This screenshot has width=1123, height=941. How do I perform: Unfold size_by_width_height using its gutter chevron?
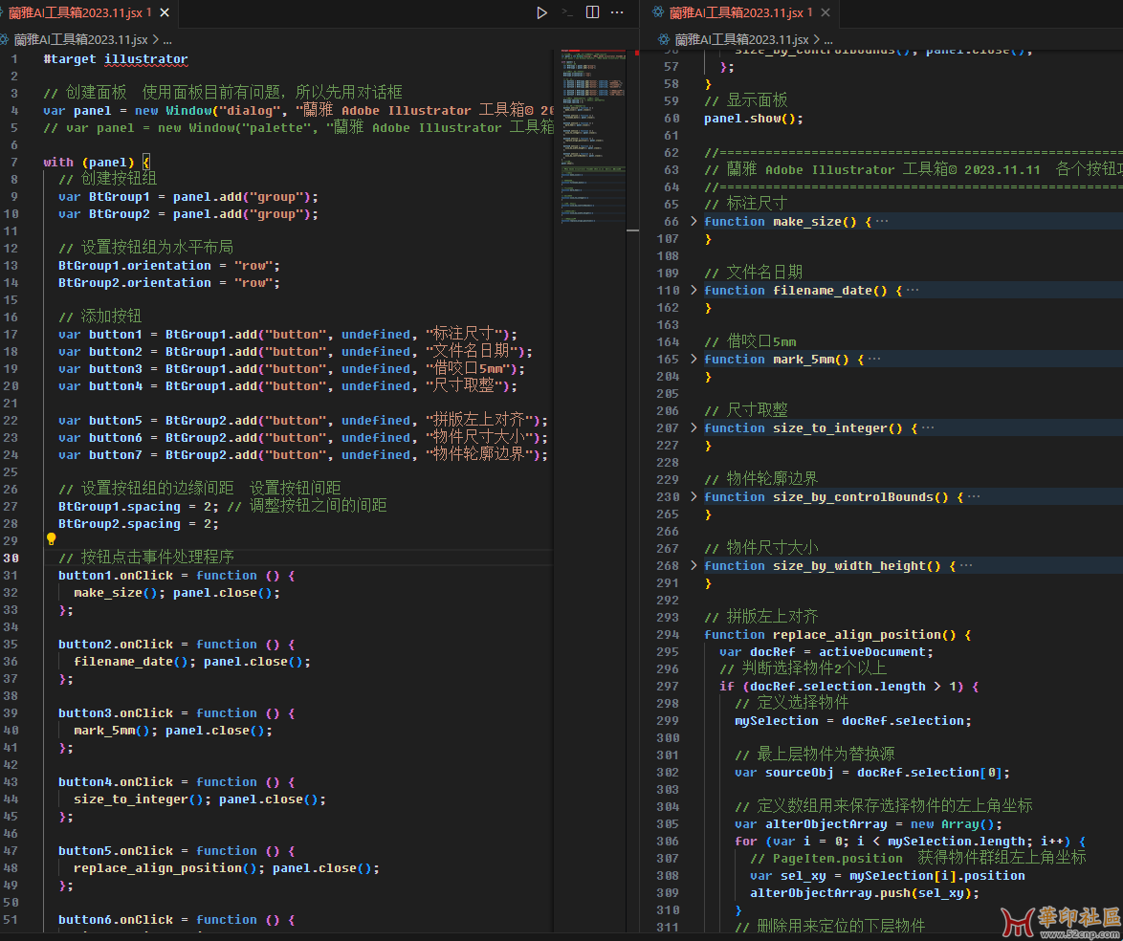coord(694,565)
